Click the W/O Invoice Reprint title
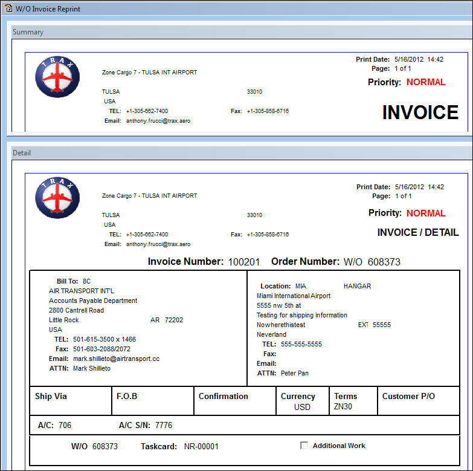The image size is (473, 471). (48, 9)
